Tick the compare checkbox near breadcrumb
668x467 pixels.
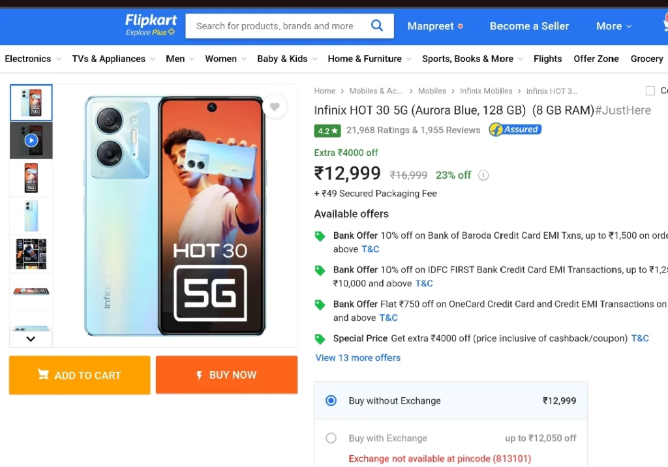coord(650,91)
